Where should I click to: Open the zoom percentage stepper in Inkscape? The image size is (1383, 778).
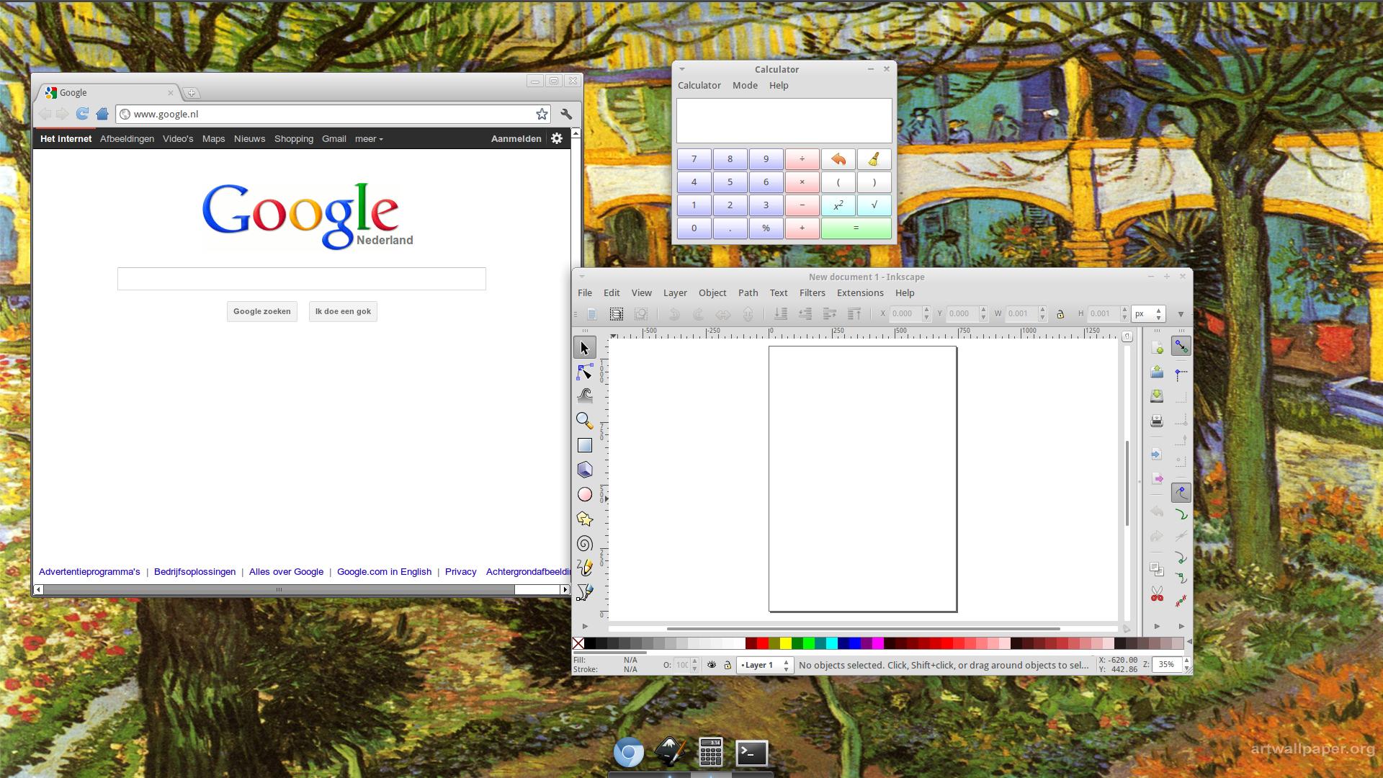[x=1186, y=665]
